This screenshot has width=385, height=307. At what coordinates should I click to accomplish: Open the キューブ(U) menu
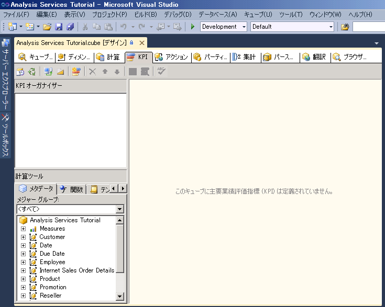point(258,15)
